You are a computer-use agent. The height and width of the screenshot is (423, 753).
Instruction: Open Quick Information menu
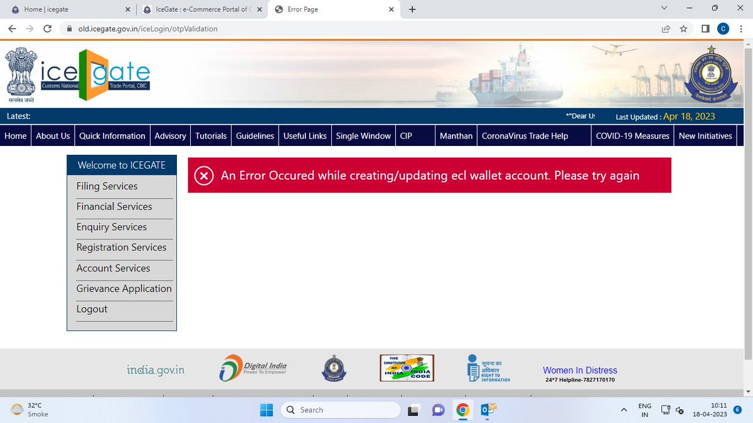click(112, 136)
